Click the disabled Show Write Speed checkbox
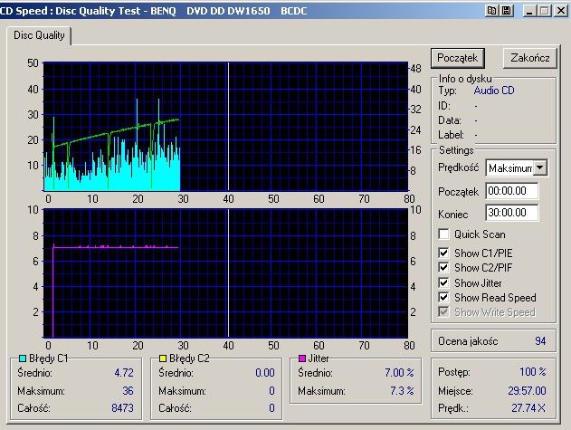571x430 pixels. click(443, 312)
